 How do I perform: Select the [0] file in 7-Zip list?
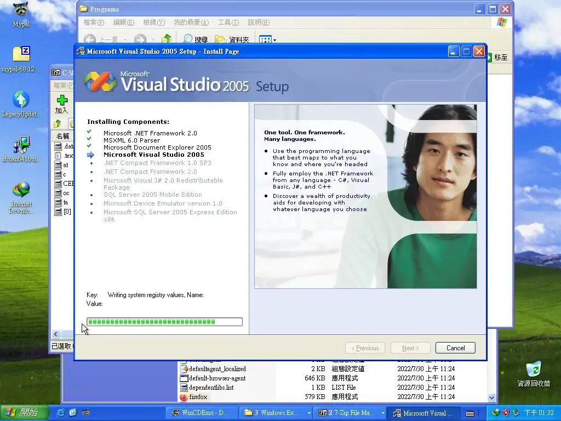[x=62, y=211]
